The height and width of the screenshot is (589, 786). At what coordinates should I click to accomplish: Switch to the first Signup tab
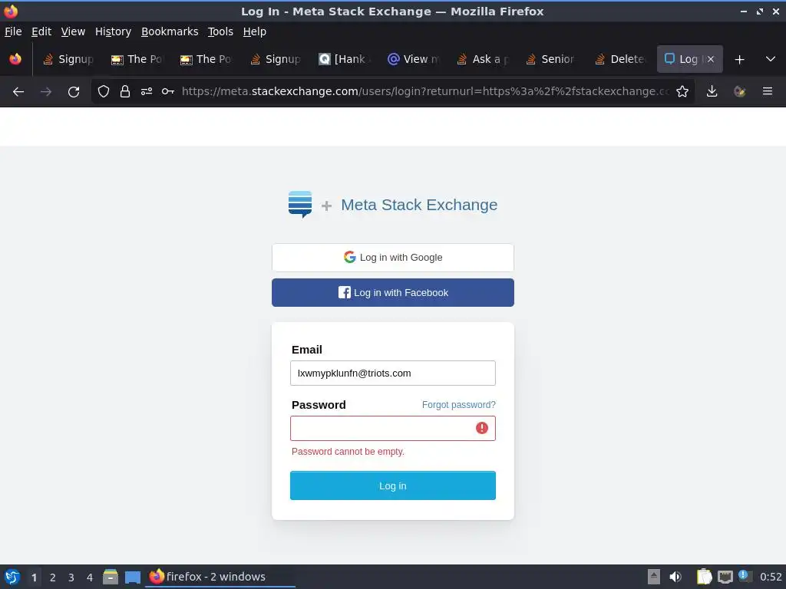coord(68,59)
